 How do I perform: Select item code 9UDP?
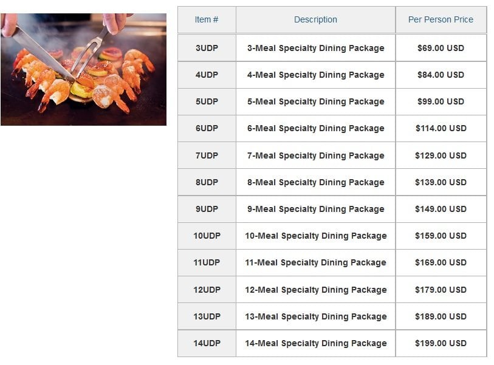[x=207, y=209]
